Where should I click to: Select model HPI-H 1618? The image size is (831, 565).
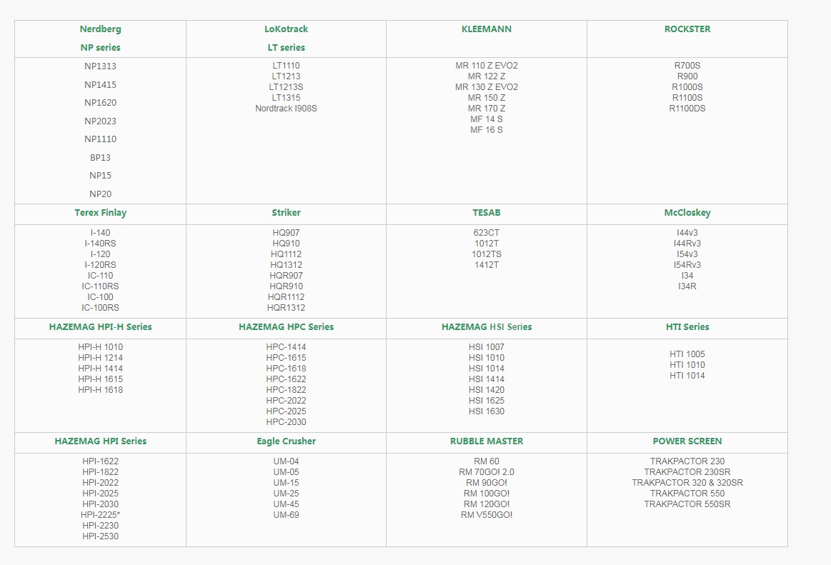coord(100,389)
